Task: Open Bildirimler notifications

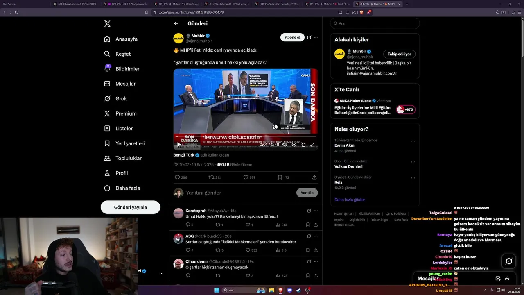Action: [122, 69]
